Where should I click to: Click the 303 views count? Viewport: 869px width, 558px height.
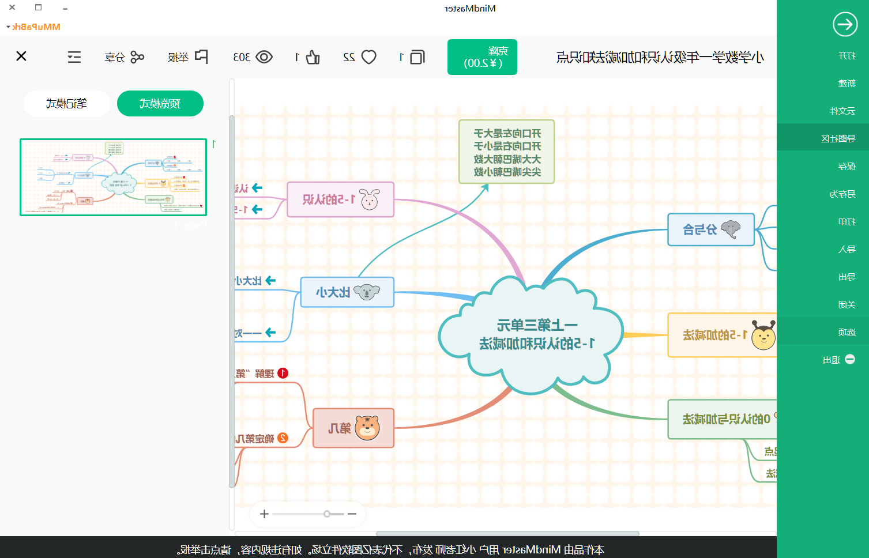coord(242,57)
